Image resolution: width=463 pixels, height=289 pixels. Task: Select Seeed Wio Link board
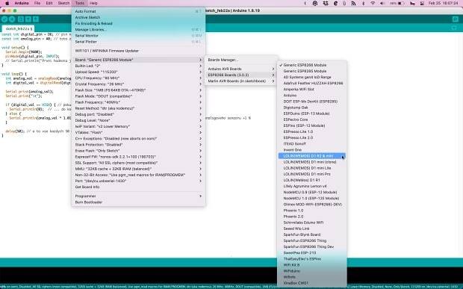coord(312,229)
